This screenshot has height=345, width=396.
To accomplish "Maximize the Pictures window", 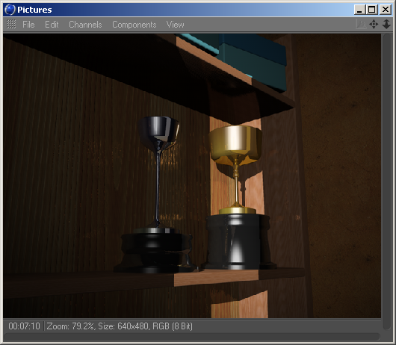I will pyautogui.click(x=372, y=10).
